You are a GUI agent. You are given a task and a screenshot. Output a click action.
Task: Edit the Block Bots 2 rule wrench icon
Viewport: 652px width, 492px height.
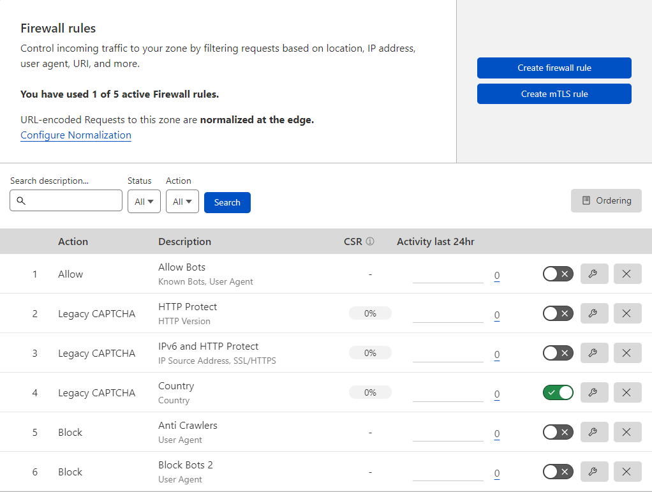tap(594, 472)
